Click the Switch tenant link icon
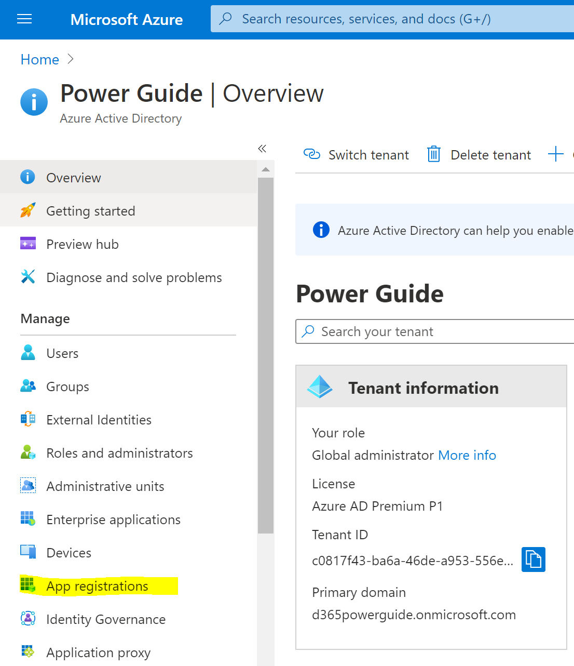574x666 pixels. (312, 154)
